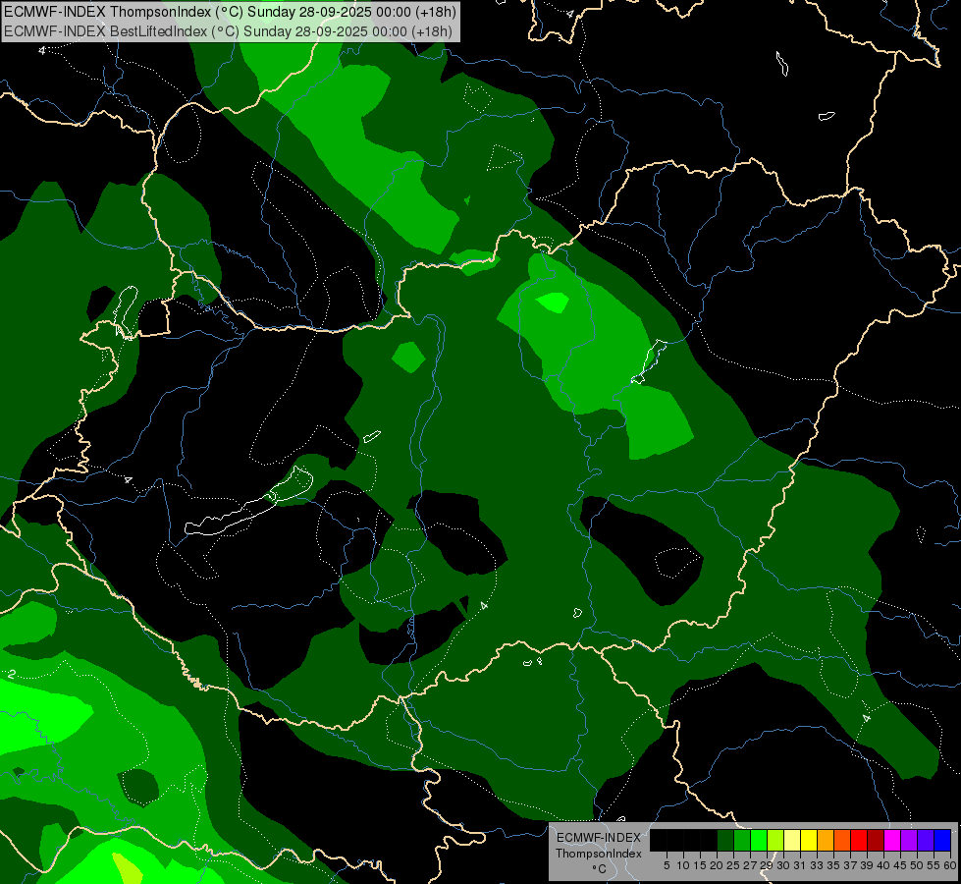This screenshot has width=961, height=884.
Task: Choose the pale yellow 30–31 legend swatch
Action: [792, 840]
